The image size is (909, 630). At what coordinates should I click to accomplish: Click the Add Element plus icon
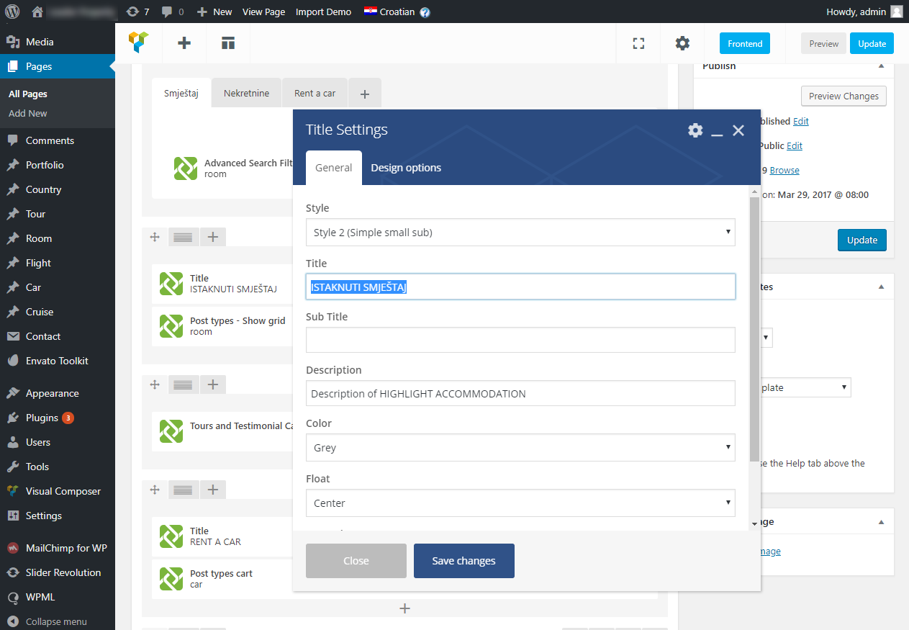coord(184,43)
